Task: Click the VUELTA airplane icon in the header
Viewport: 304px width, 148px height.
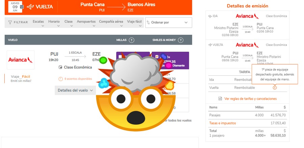Action: [x=30, y=7]
